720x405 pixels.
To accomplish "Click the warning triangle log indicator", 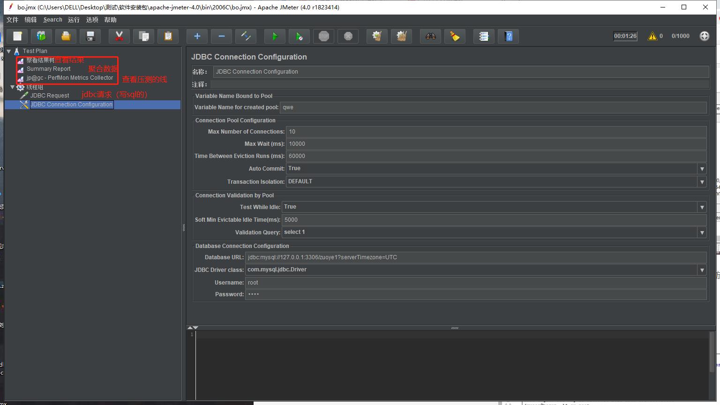I will tap(652, 36).
